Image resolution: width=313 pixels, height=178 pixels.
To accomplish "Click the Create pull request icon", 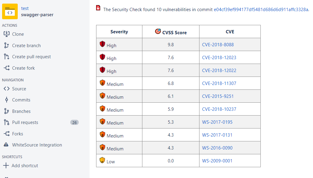I will pyautogui.click(x=6, y=56).
